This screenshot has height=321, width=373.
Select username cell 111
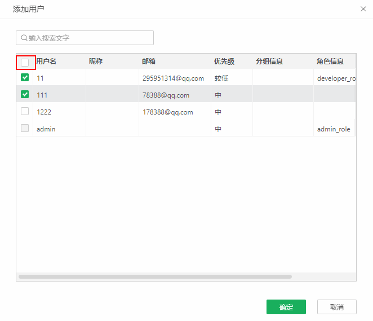coord(42,95)
